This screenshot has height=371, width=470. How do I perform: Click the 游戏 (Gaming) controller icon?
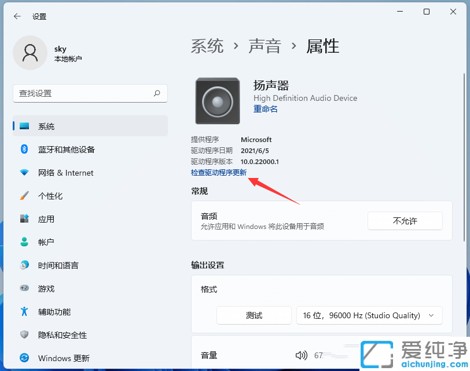[x=24, y=289]
